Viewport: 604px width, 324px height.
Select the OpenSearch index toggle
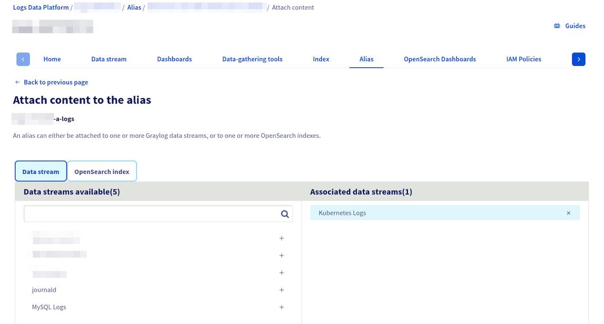(102, 171)
